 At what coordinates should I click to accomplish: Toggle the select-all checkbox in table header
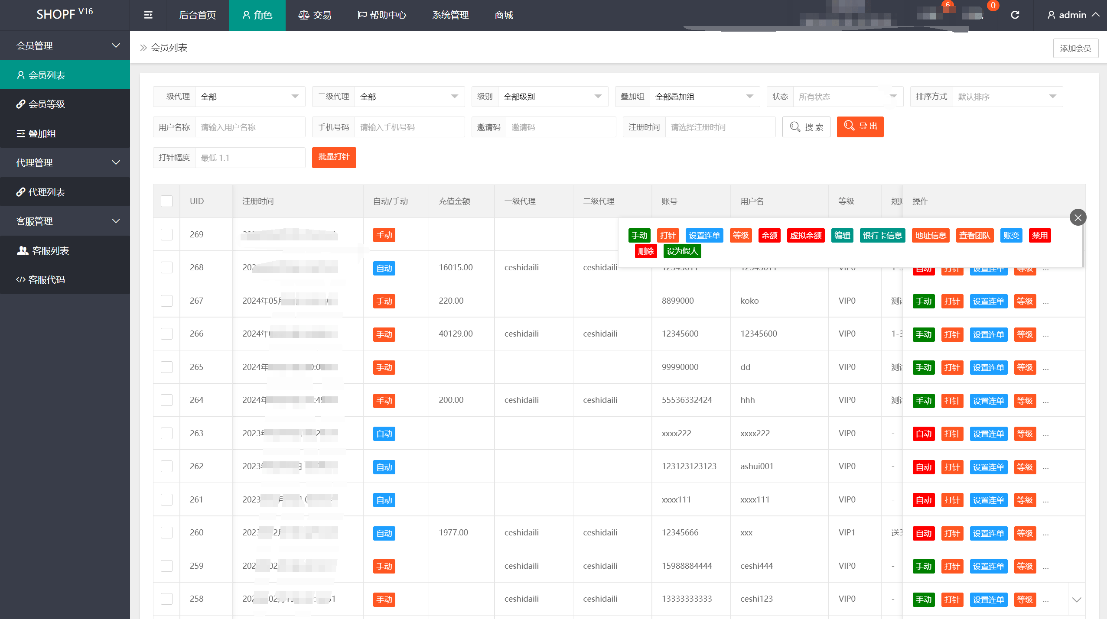[166, 201]
